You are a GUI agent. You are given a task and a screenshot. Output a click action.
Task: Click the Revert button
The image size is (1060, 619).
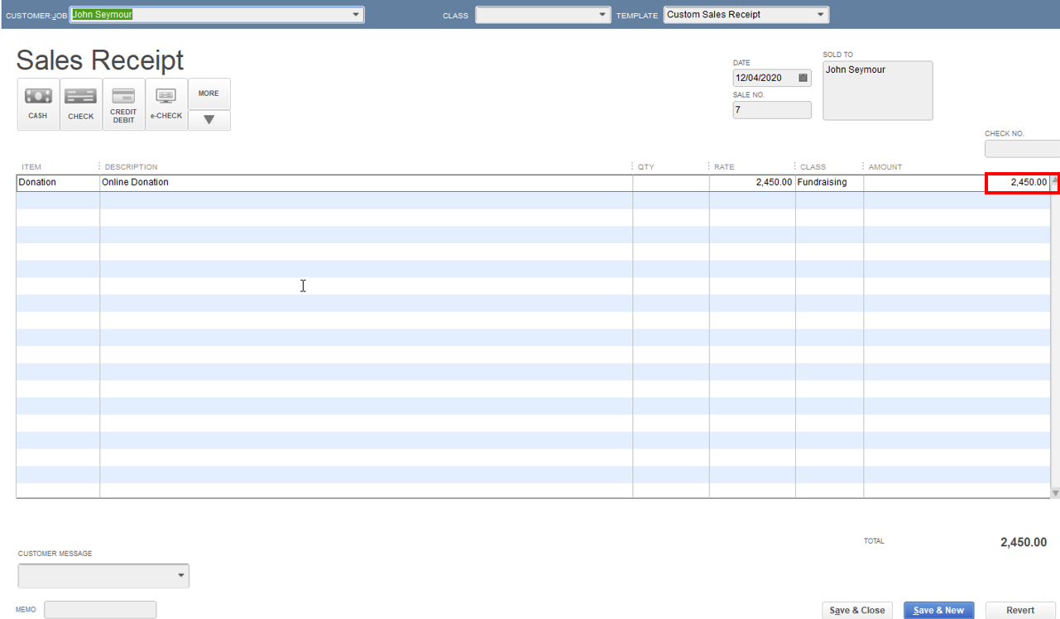tap(1020, 610)
